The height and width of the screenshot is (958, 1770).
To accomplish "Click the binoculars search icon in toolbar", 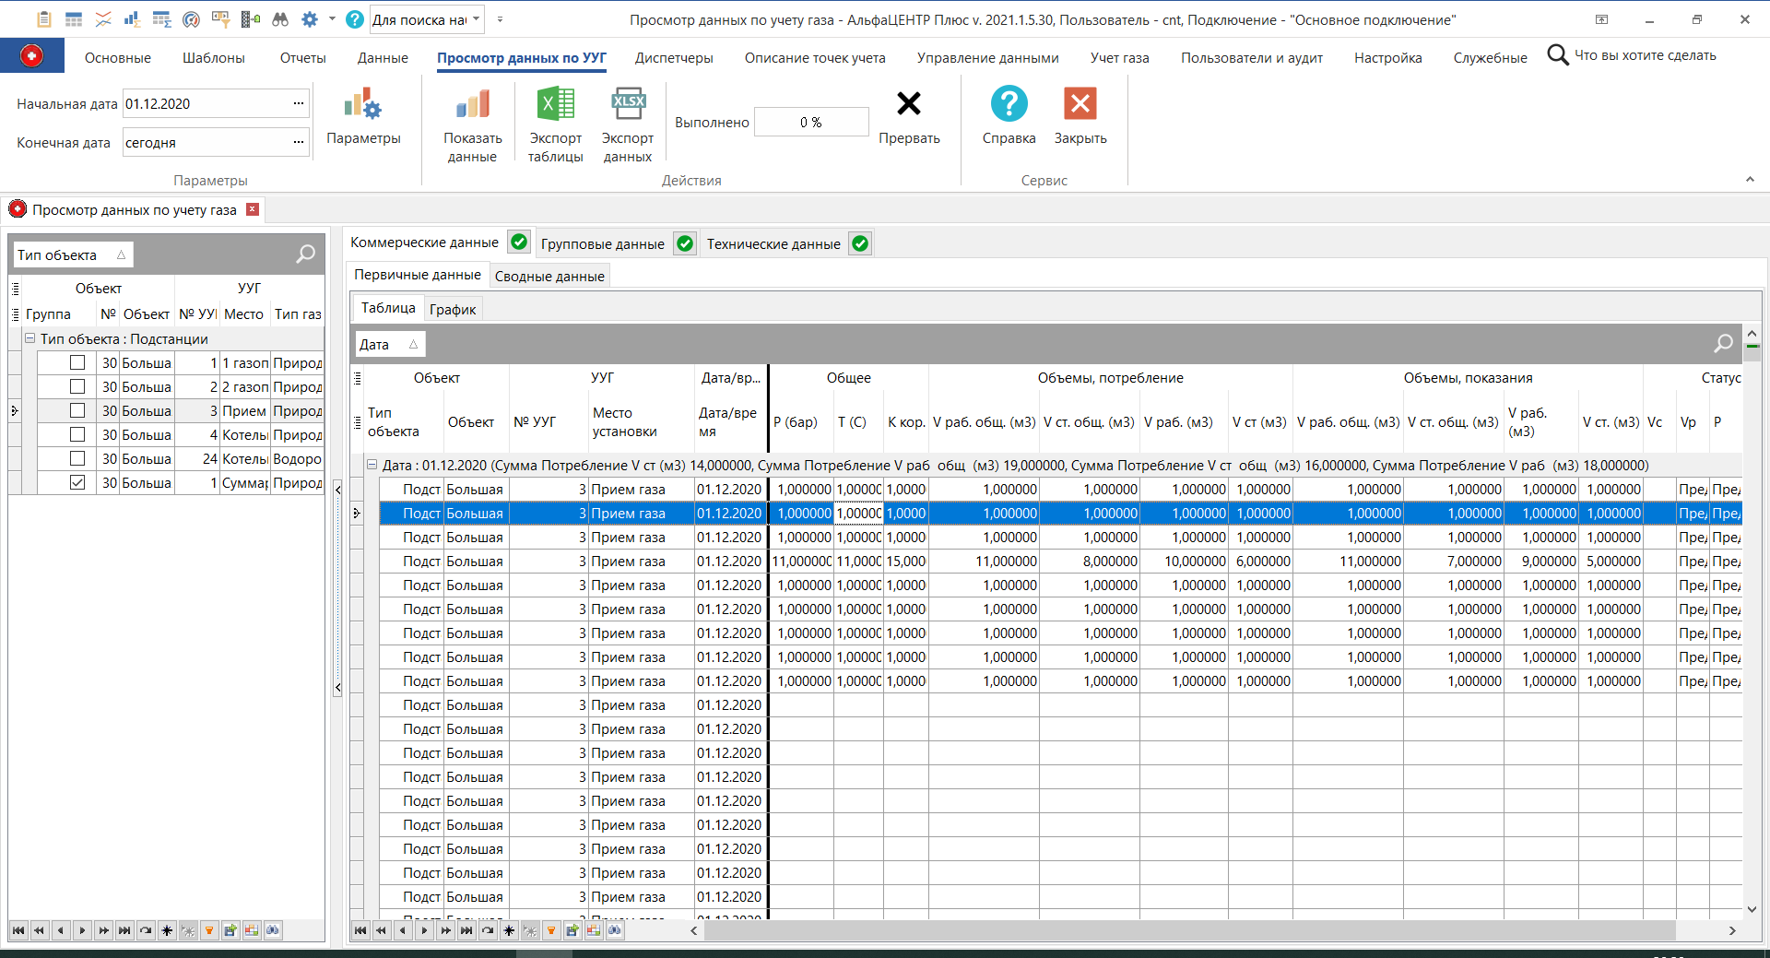I will click(281, 18).
